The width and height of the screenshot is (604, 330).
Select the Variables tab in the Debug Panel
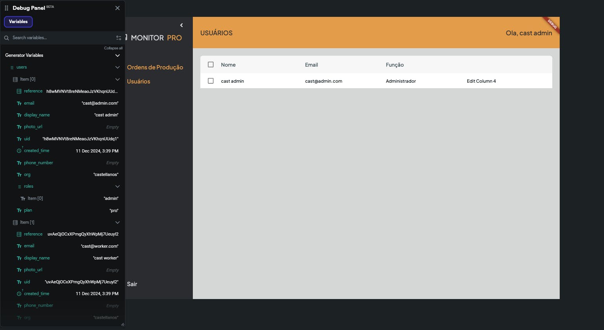[x=18, y=22]
